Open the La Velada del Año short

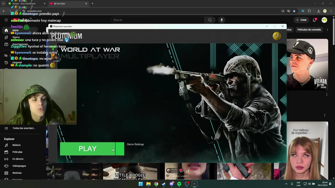pos(308,64)
